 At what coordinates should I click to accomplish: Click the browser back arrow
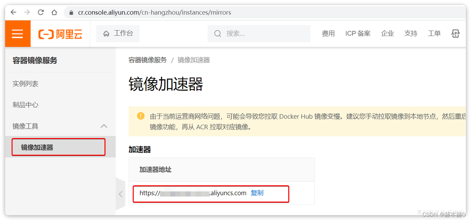(13, 12)
